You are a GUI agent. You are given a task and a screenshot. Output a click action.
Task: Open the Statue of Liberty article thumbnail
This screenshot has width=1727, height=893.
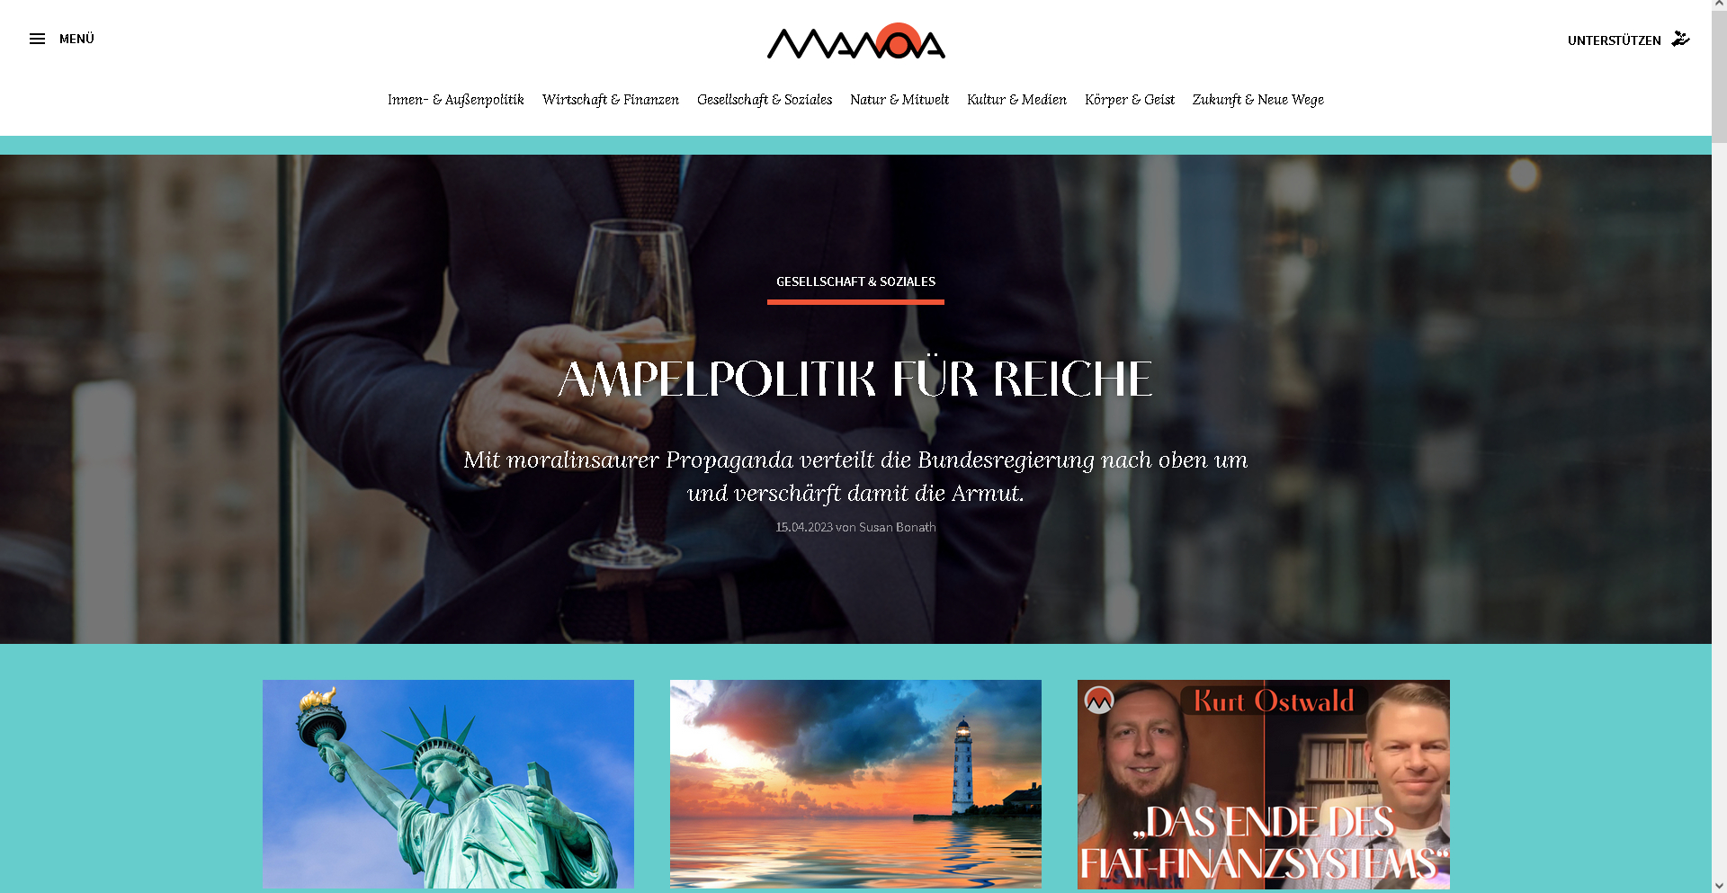pyautogui.click(x=448, y=783)
